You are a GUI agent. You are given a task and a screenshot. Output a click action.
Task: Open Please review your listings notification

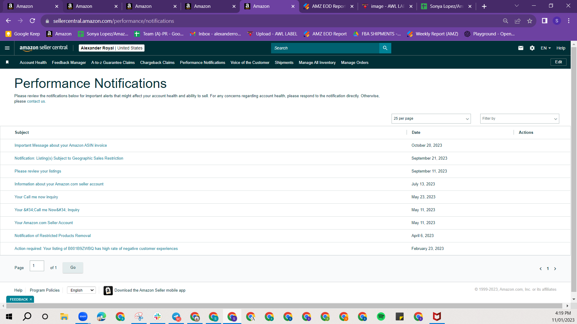[38, 171]
